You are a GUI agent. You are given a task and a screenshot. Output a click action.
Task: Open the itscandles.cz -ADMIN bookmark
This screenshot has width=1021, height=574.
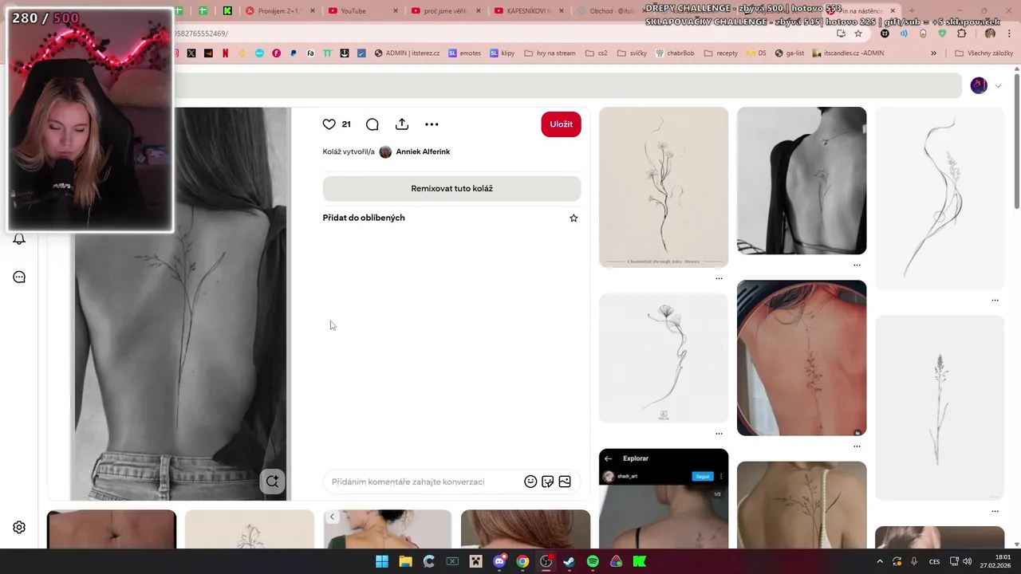click(x=848, y=53)
